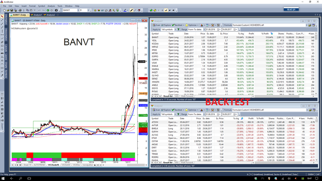Click the black Info circle icon
The width and height of the screenshot is (322, 181).
(56, 10)
